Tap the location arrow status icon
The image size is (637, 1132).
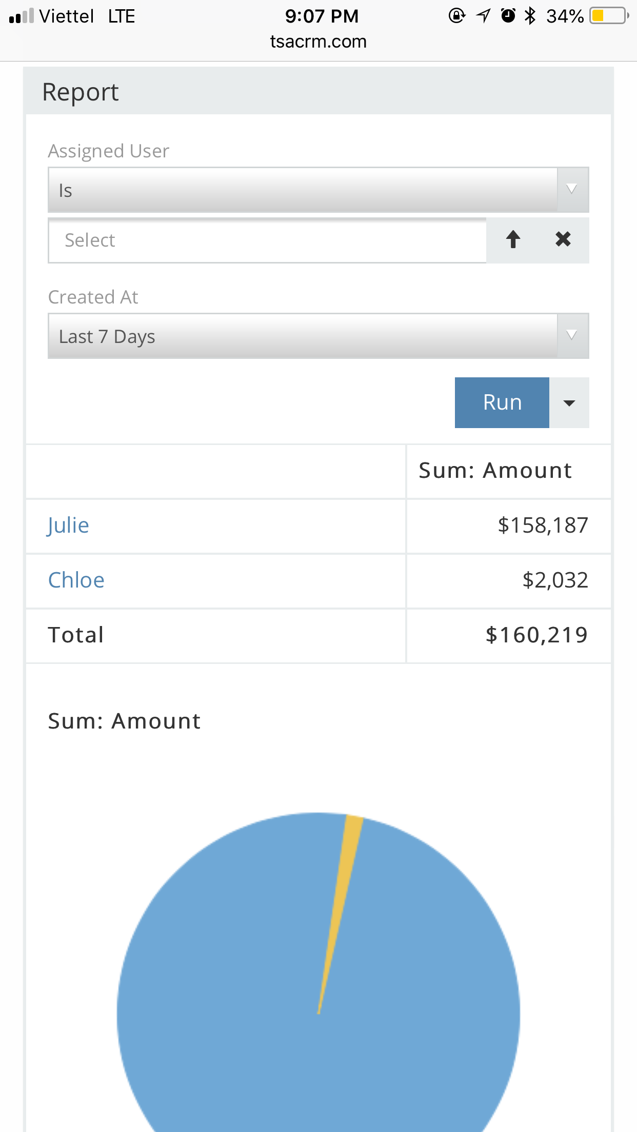point(483,16)
